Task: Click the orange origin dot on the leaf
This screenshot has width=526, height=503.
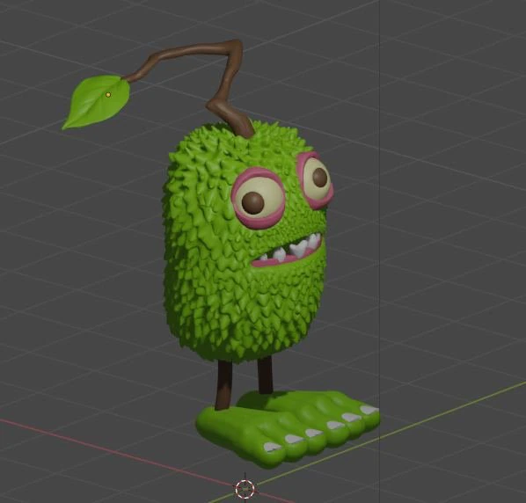Action: (108, 95)
